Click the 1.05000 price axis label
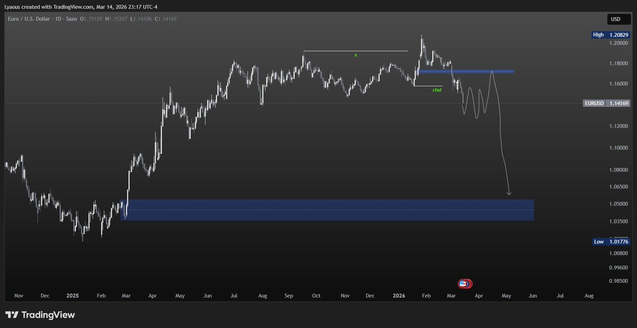The width and height of the screenshot is (637, 328). 618,204
